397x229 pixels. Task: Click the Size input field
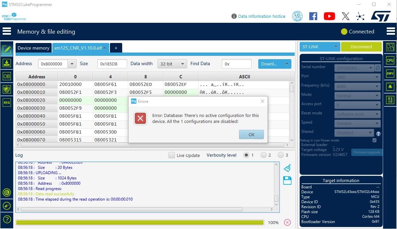pos(112,64)
